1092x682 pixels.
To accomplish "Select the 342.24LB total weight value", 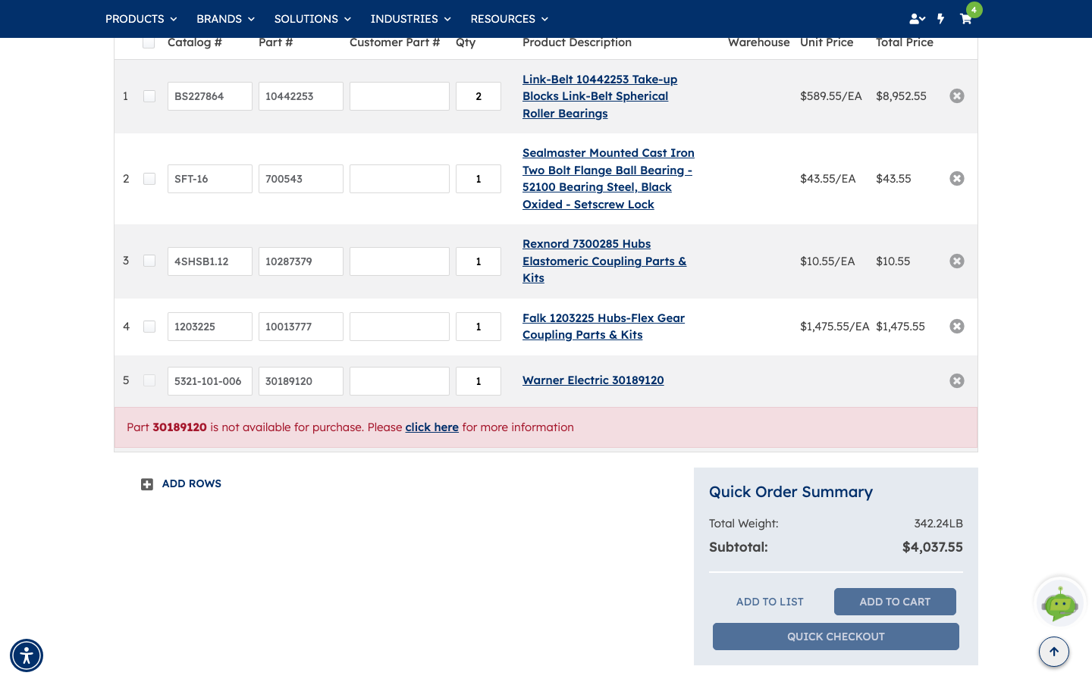I will click(x=938, y=524).
